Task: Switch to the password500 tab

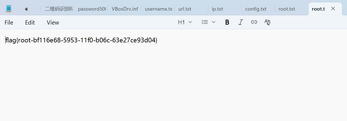Action: click(92, 9)
